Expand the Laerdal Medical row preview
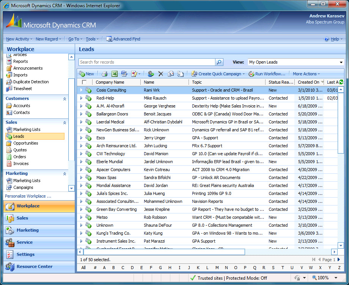Screen dimensions: 349x285 point(81,122)
